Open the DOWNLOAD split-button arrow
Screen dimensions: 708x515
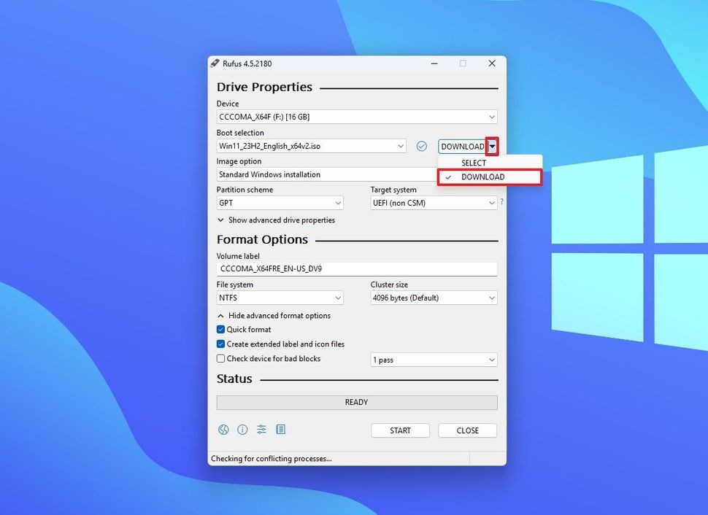pyautogui.click(x=492, y=146)
